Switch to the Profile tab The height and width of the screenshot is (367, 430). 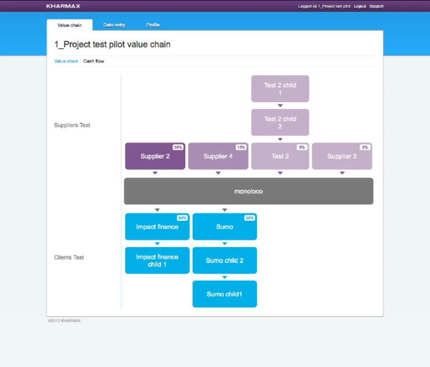(153, 25)
